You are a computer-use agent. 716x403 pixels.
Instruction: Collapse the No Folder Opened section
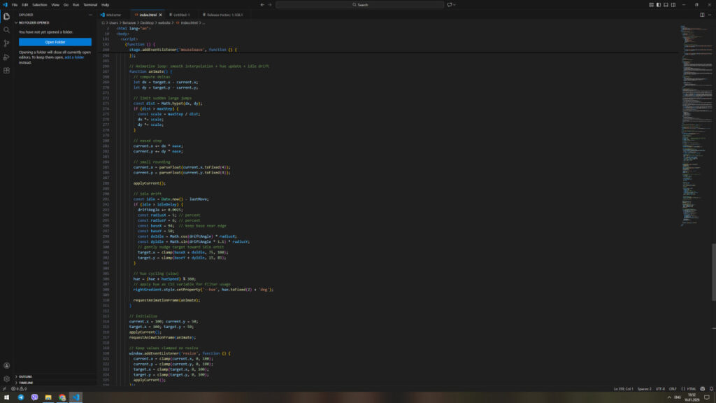click(x=34, y=22)
